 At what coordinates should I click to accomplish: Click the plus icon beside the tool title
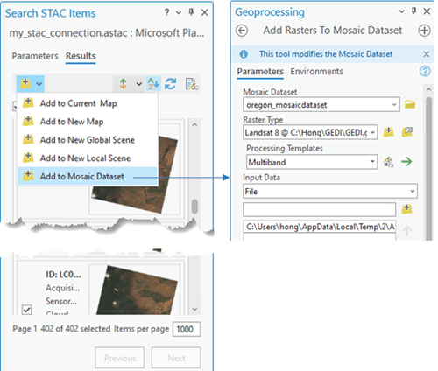coord(424,31)
